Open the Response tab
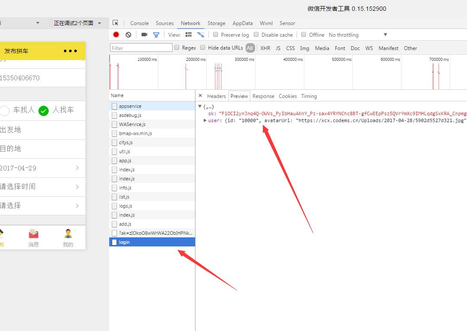Screen dimensions: 467x331 click(x=263, y=96)
